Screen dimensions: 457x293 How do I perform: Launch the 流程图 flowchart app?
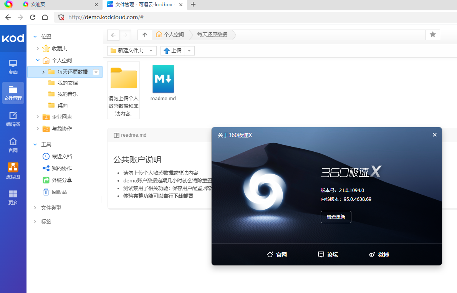pos(13,171)
